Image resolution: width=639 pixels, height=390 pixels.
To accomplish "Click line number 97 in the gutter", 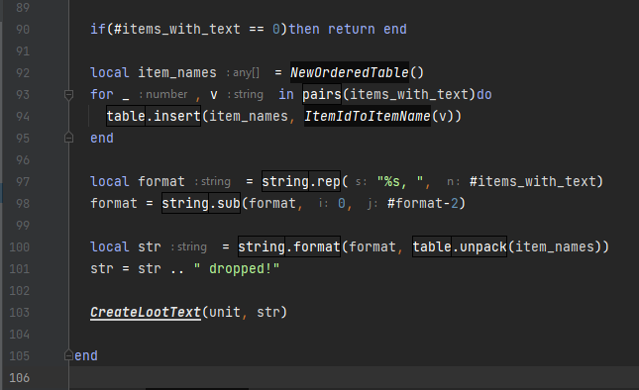I will click(x=23, y=181).
